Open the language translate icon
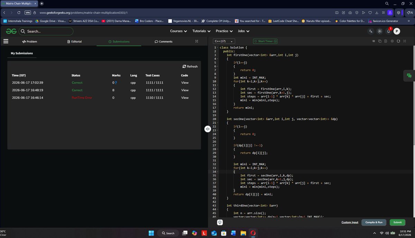 click(x=371, y=31)
